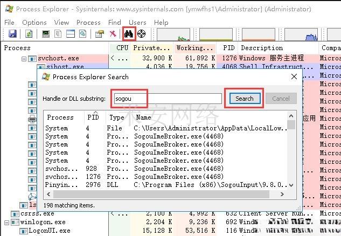Open the File menu

[x=9, y=23]
